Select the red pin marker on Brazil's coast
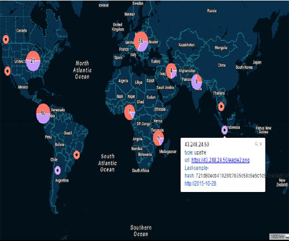This screenshot has height=241, width=289. (76, 155)
